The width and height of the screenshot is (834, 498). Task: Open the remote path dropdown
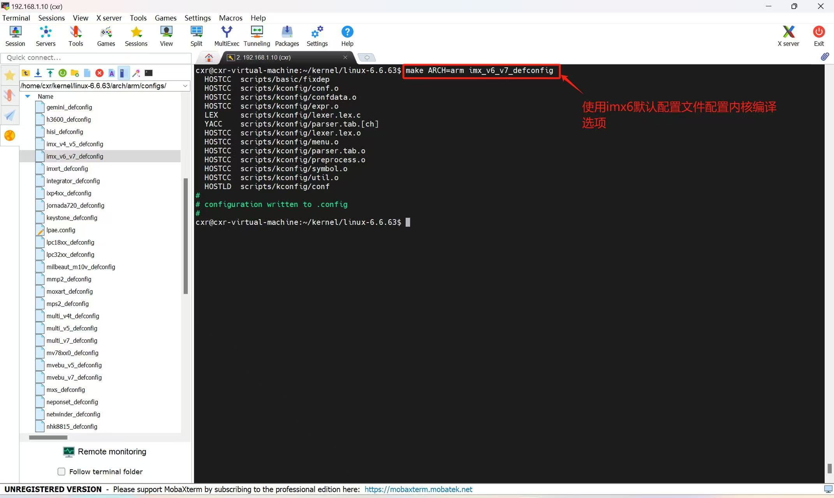coord(185,86)
